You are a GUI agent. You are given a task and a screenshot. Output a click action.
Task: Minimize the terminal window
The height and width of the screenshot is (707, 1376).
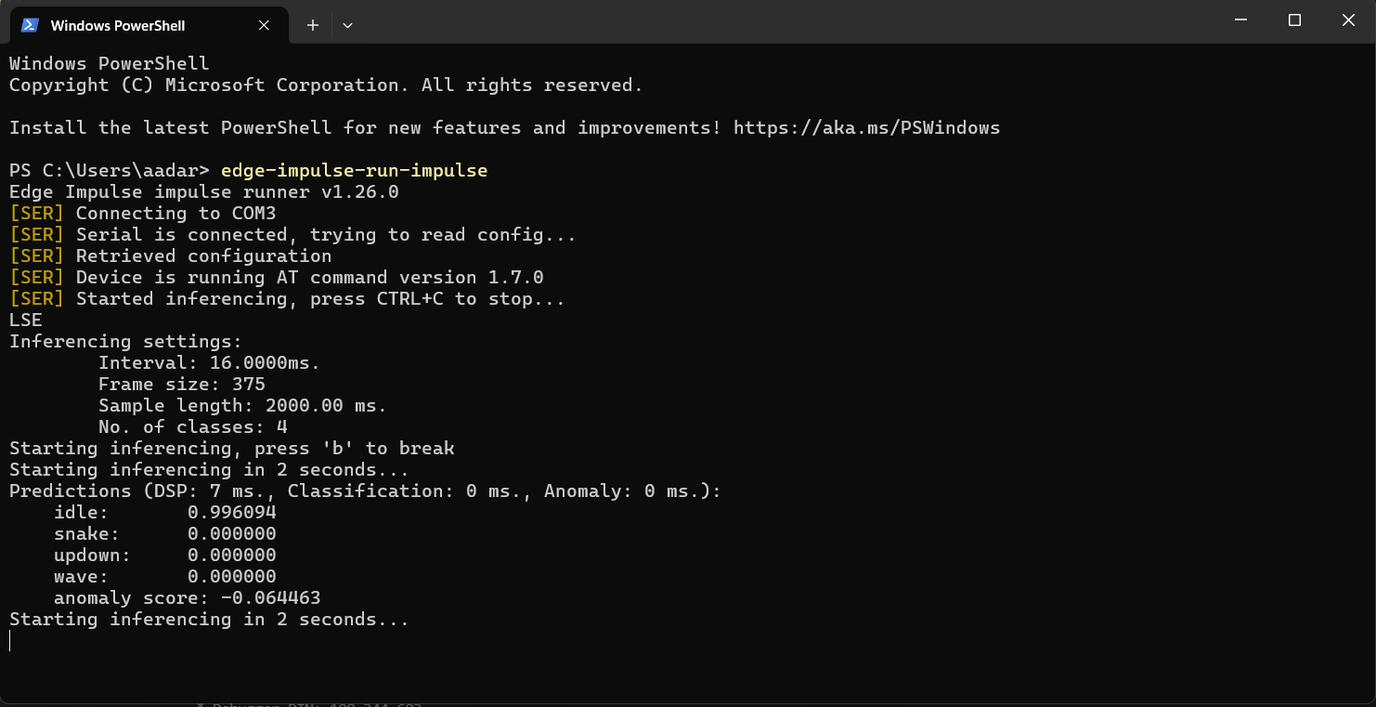1240,20
